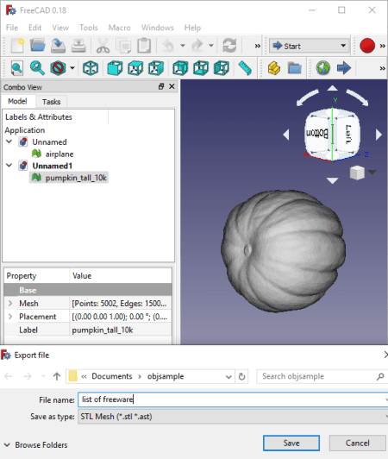Image resolution: width=388 pixels, height=459 pixels.
Task: Open the Edit menu
Action: click(34, 28)
